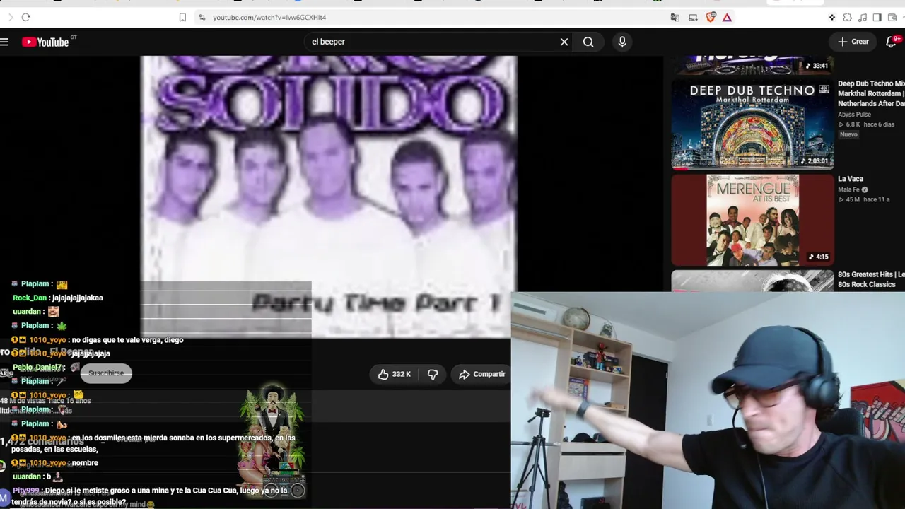Open the Crear create menu
The width and height of the screenshot is (905, 509).
click(x=853, y=42)
